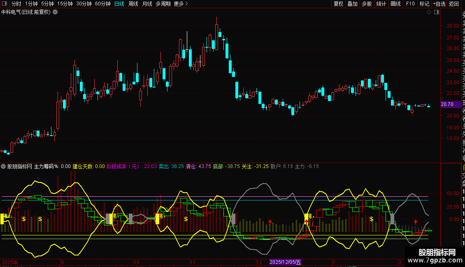Click the 28.00 price axis label
The height and width of the screenshot is (267, 465).
point(453,26)
